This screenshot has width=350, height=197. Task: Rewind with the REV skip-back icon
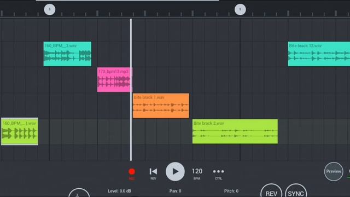click(x=153, y=172)
